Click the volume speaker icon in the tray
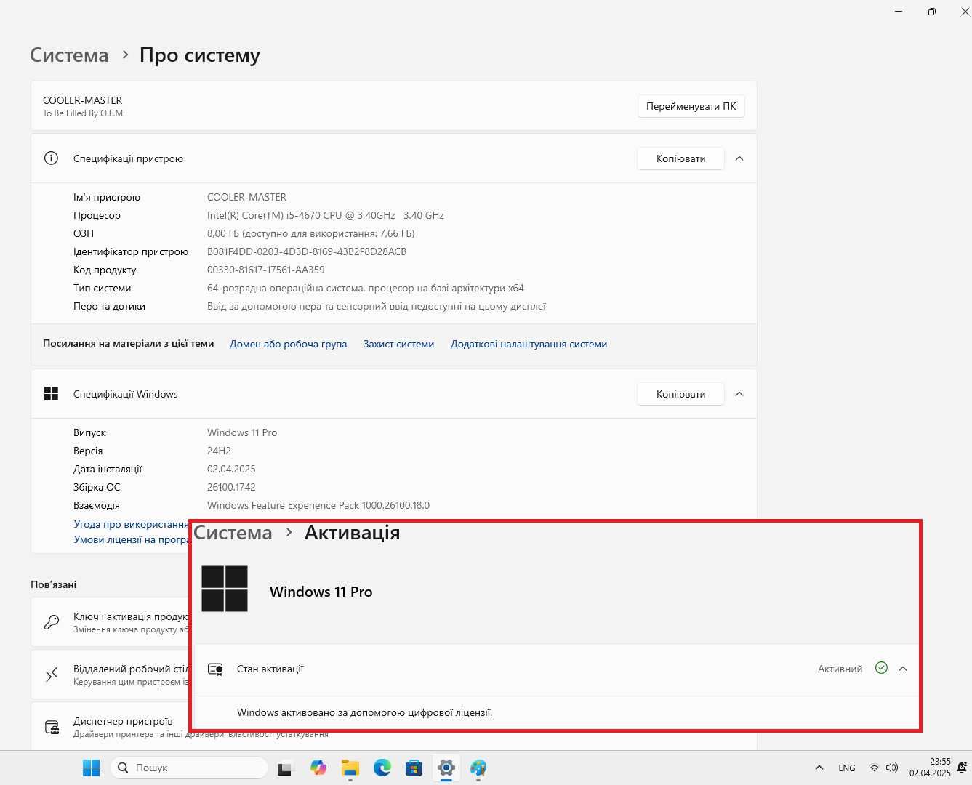Screen dimensions: 972x785 pyautogui.click(x=892, y=768)
